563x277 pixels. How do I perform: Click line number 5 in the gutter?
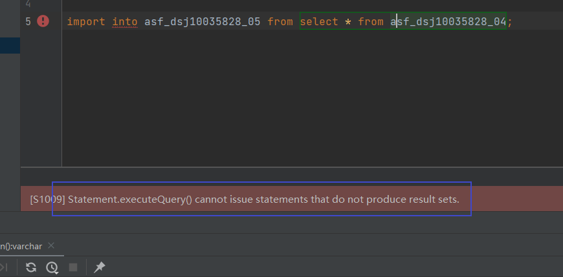[28, 21]
